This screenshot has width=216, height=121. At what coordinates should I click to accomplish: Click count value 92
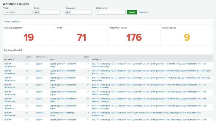point(87,99)
